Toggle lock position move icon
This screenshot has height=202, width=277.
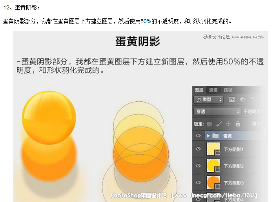click(x=228, y=124)
